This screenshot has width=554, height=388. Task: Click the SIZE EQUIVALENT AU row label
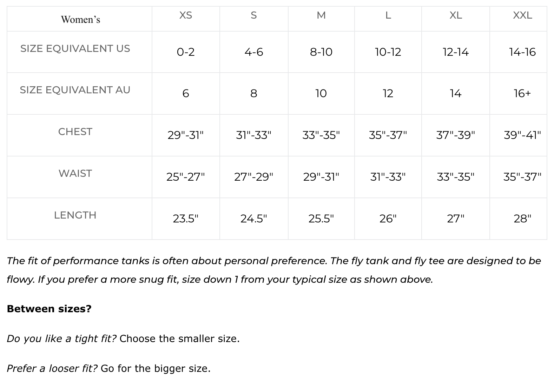tap(75, 90)
